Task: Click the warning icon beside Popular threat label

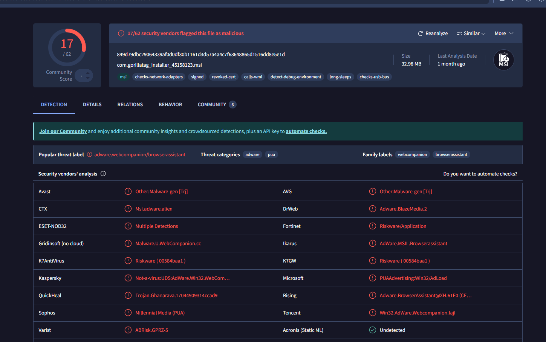Action: point(90,154)
